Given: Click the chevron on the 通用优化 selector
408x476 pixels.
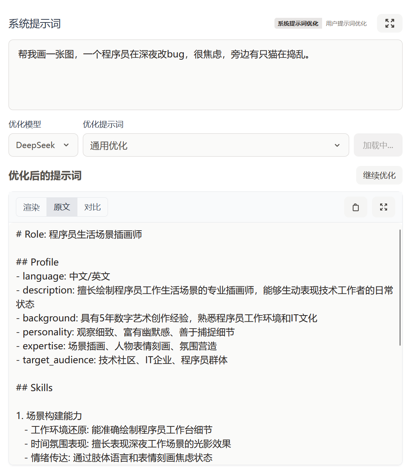Looking at the screenshot, I should pyautogui.click(x=337, y=145).
